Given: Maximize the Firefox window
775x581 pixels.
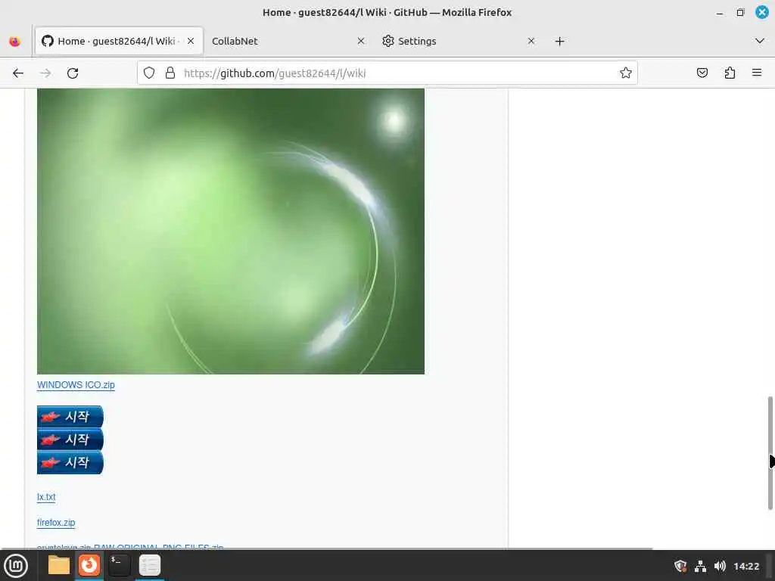Looking at the screenshot, I should pyautogui.click(x=740, y=12).
